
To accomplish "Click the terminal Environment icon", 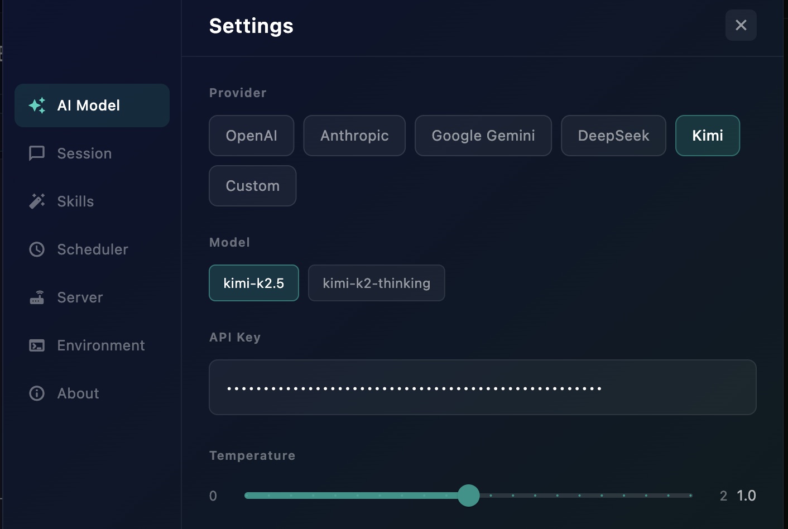I will coord(37,345).
